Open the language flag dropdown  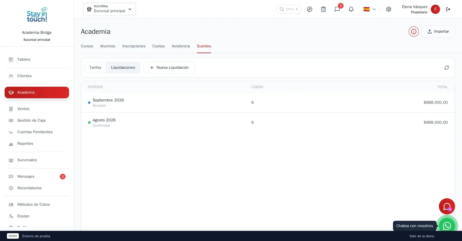pos(370,9)
